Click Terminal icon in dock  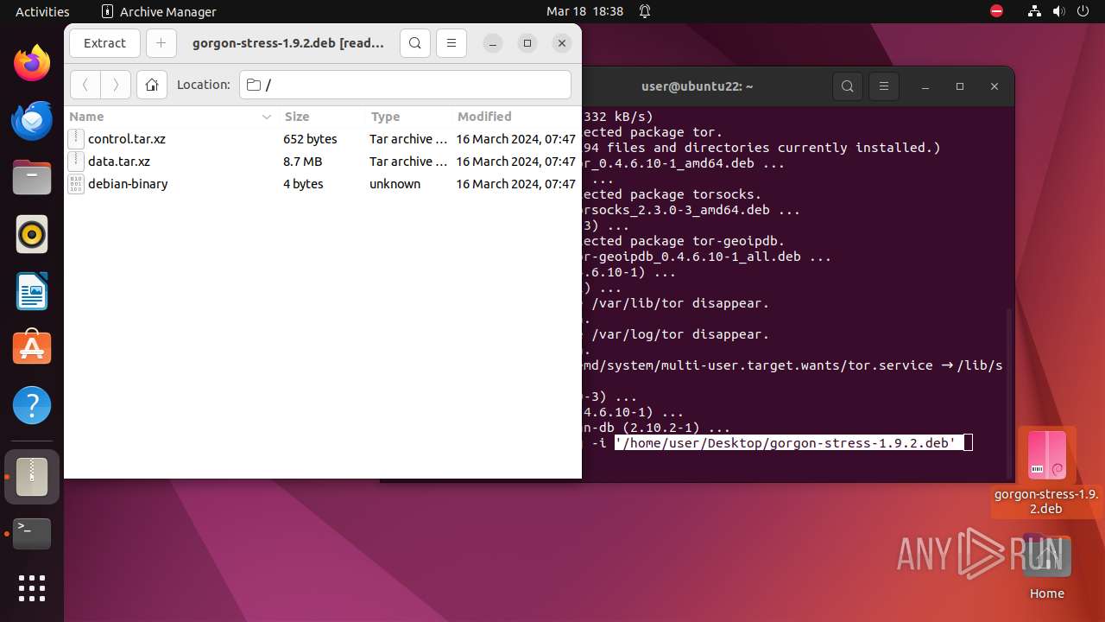(x=32, y=534)
